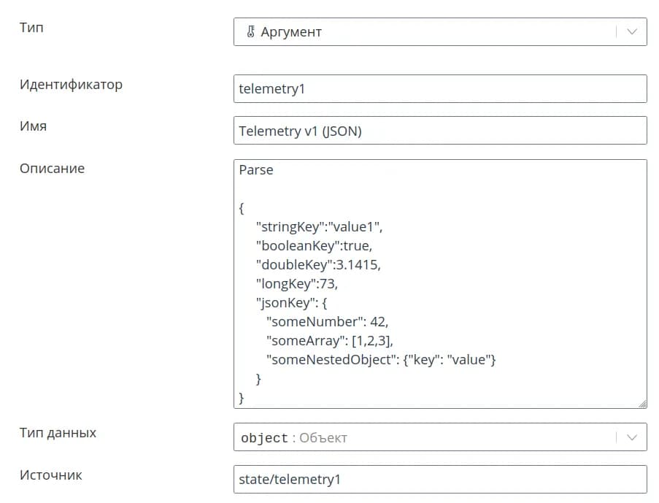Click the "someNestedObject" line in description

coord(381,360)
